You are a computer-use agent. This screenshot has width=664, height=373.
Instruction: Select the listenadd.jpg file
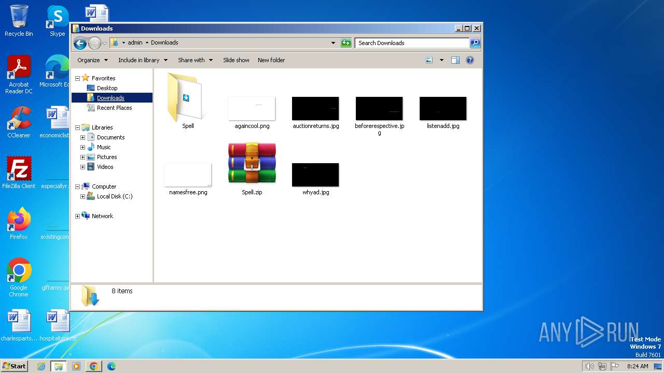(443, 108)
